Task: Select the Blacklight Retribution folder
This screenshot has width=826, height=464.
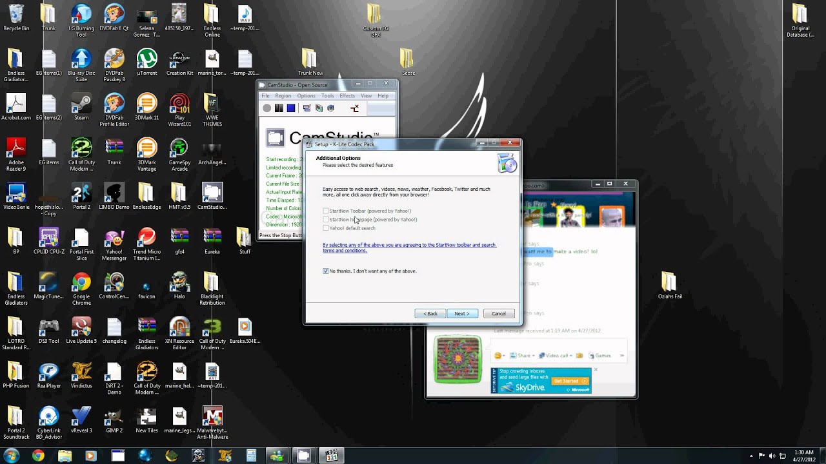Action: (x=212, y=289)
